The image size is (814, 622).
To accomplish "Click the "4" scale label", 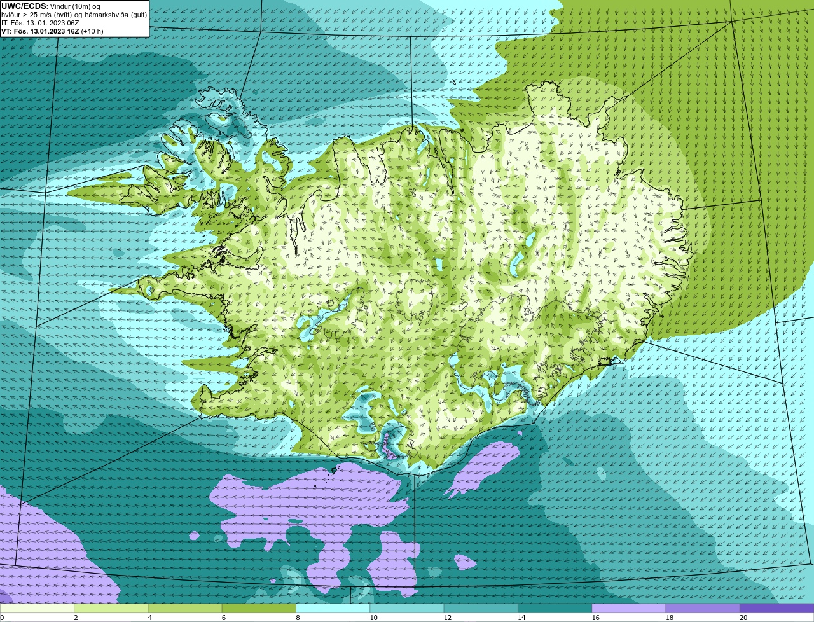I will pos(149,618).
